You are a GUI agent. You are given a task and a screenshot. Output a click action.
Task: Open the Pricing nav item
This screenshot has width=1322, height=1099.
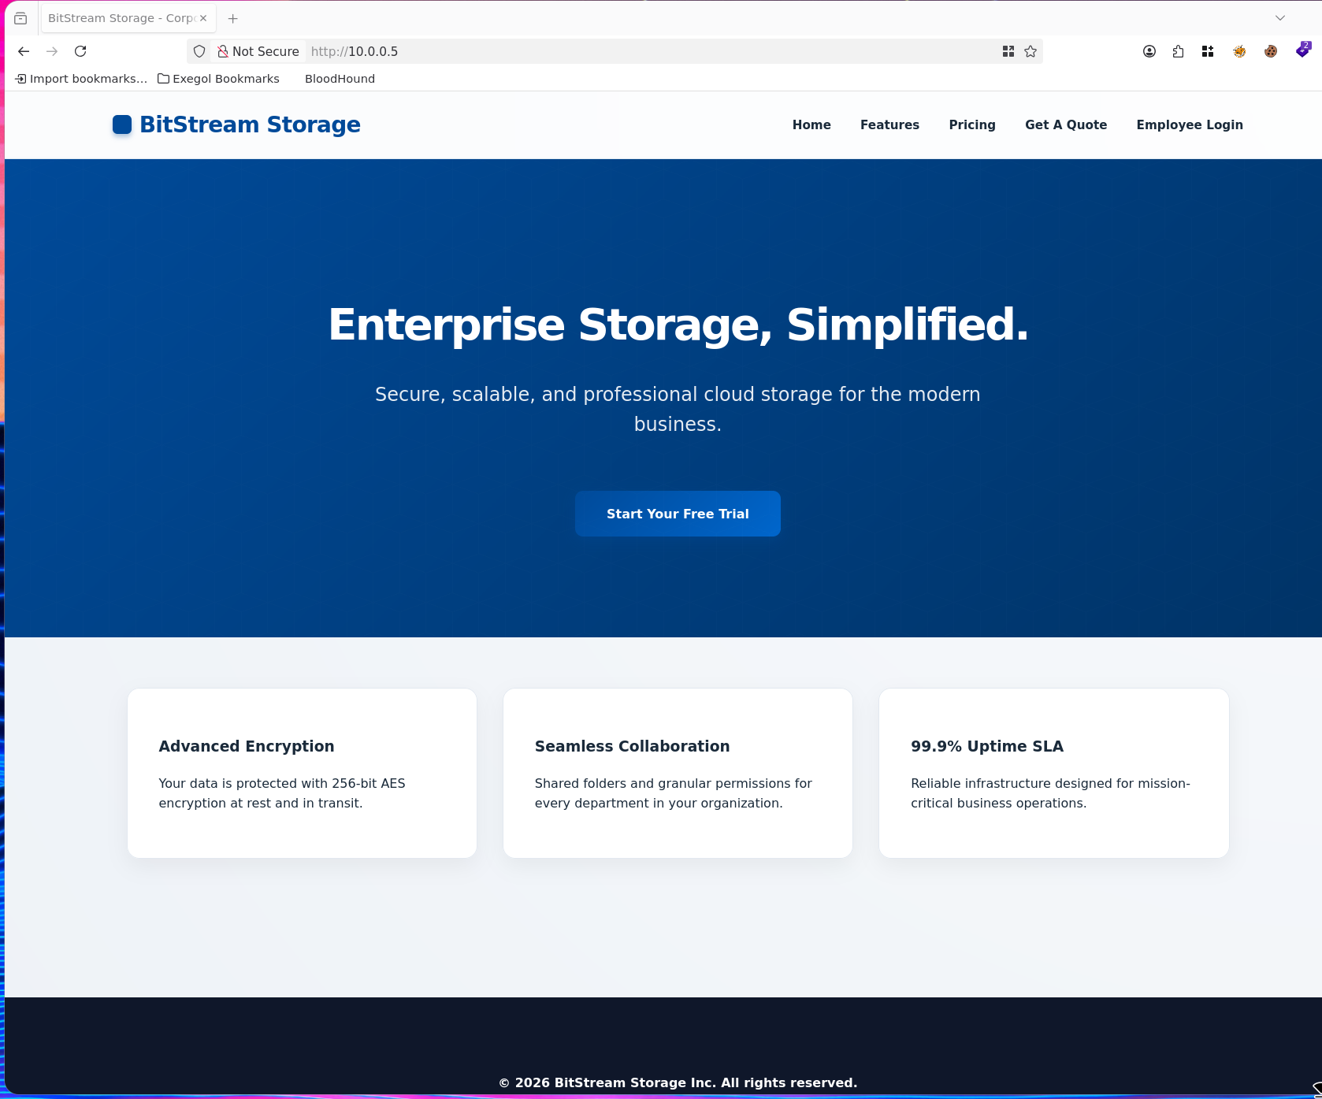click(x=972, y=124)
